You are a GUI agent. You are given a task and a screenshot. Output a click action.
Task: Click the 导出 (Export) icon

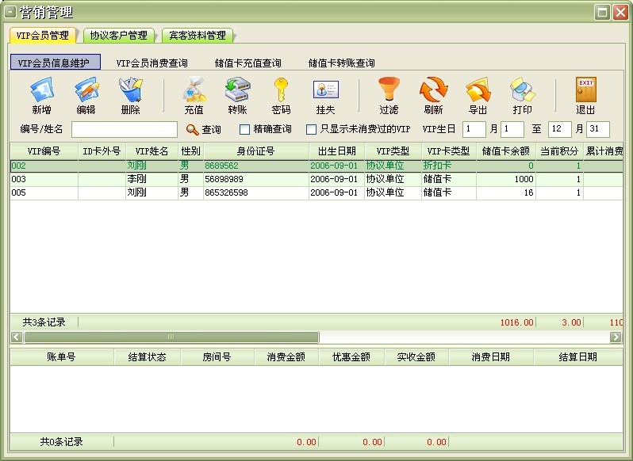tap(478, 90)
